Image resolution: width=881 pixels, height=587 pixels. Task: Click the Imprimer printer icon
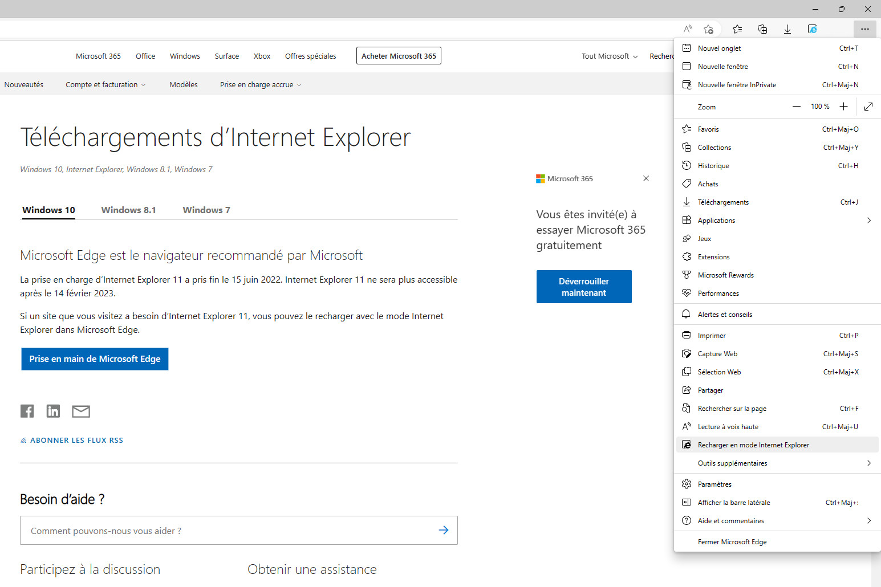[x=687, y=336]
